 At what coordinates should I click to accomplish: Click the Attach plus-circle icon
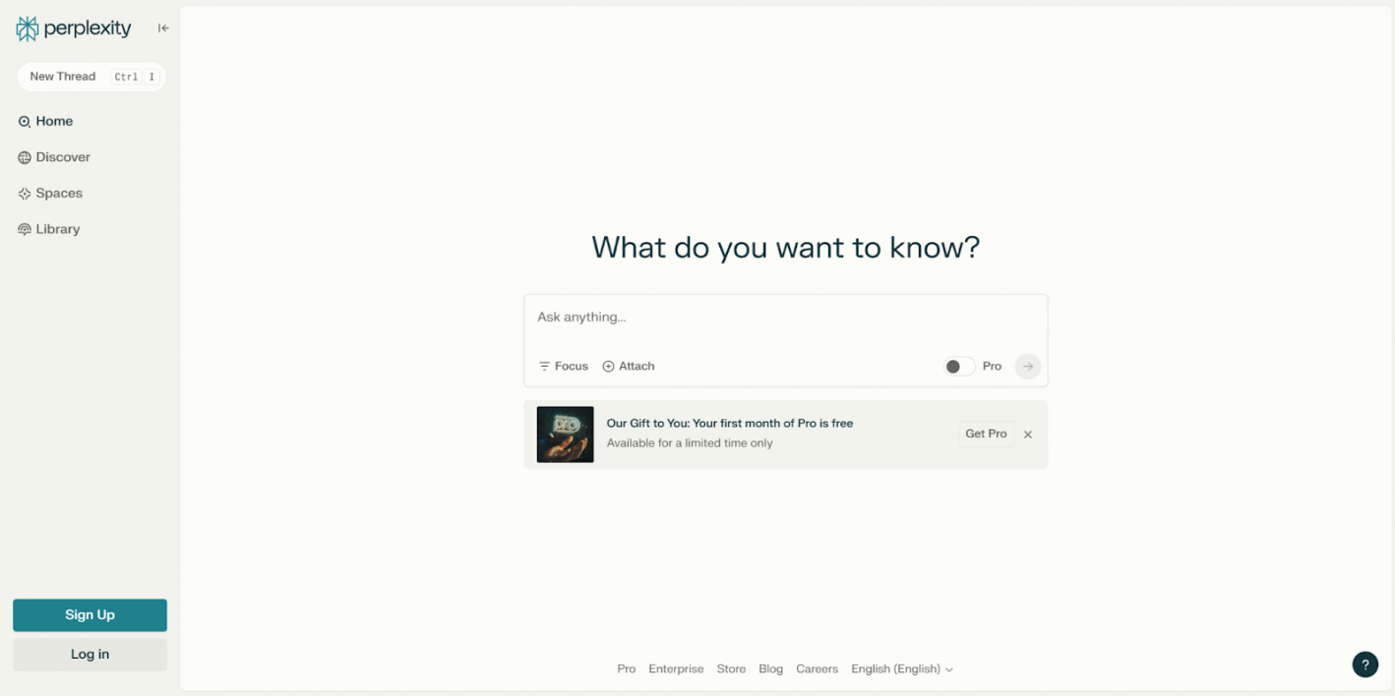pos(608,367)
